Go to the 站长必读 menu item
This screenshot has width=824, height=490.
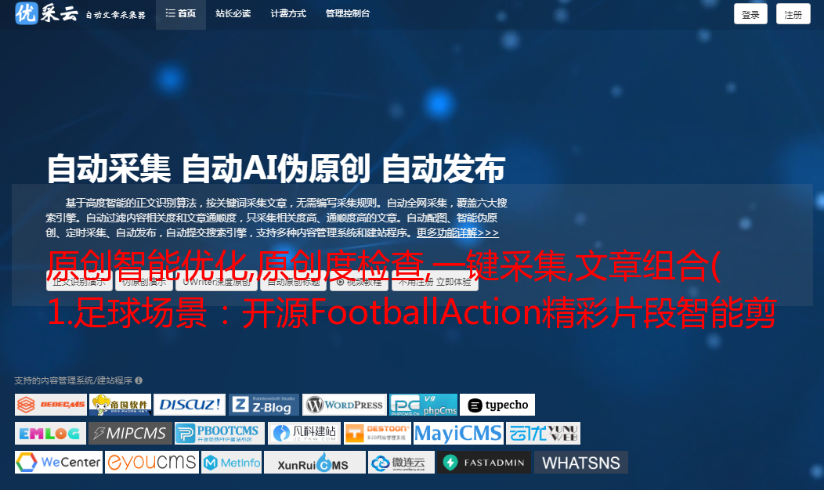[x=233, y=13]
